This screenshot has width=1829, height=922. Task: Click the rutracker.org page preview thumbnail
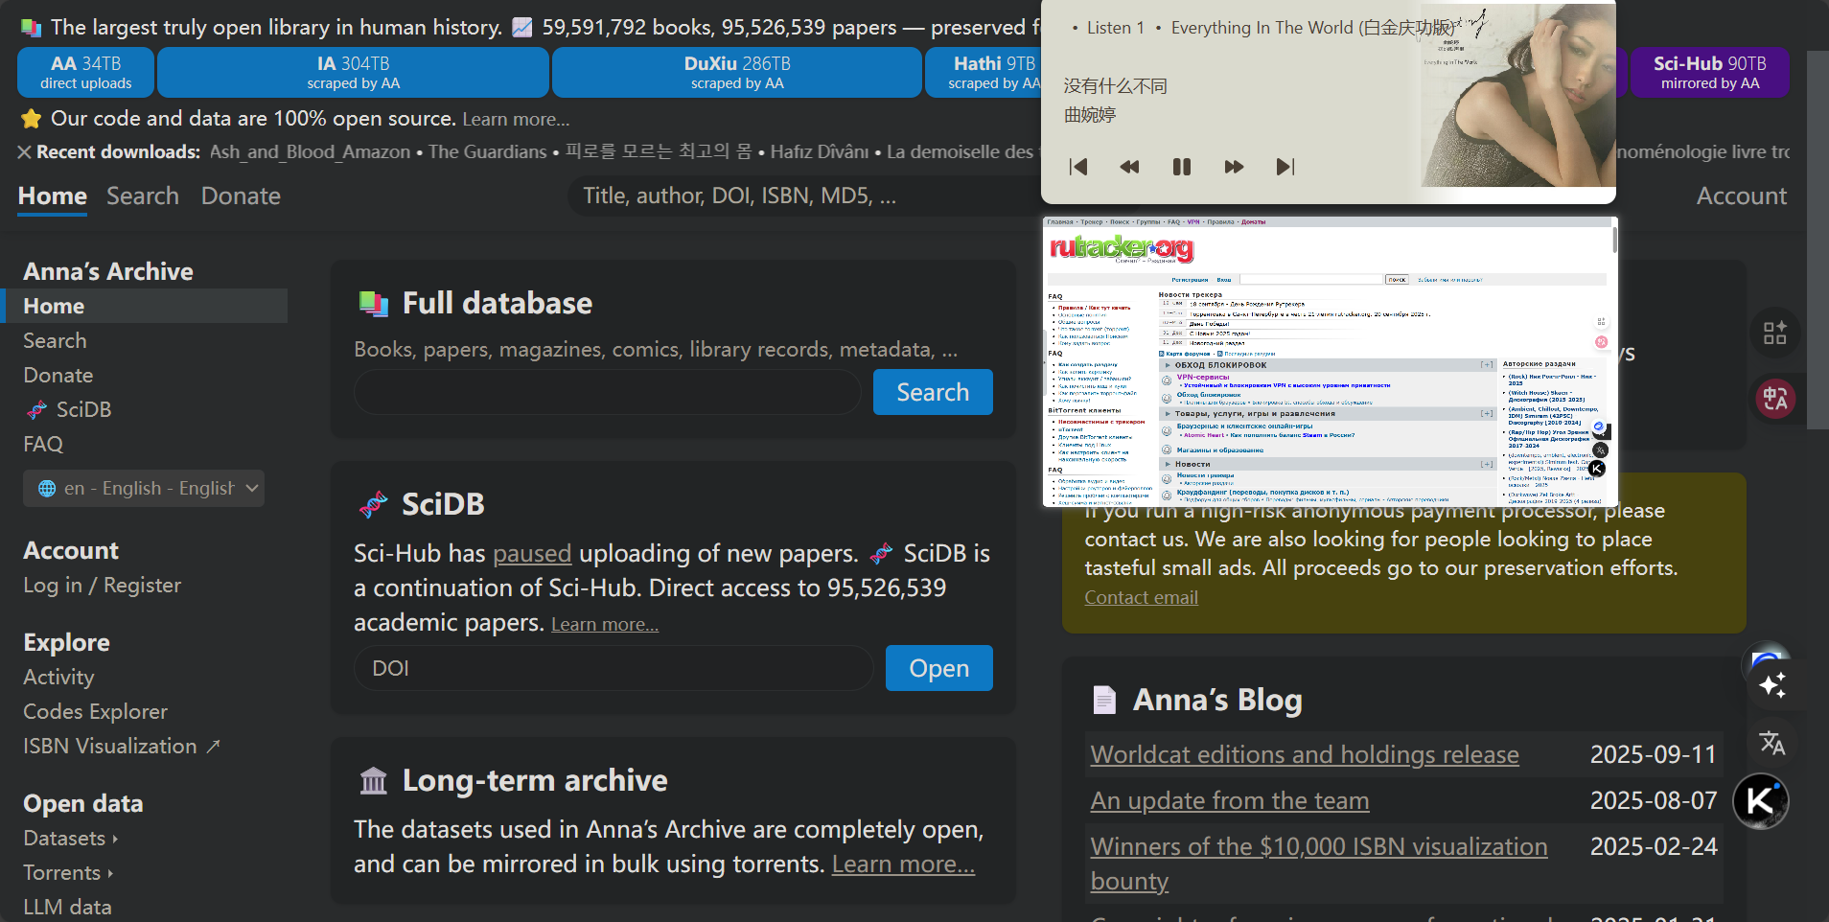pyautogui.click(x=1330, y=361)
